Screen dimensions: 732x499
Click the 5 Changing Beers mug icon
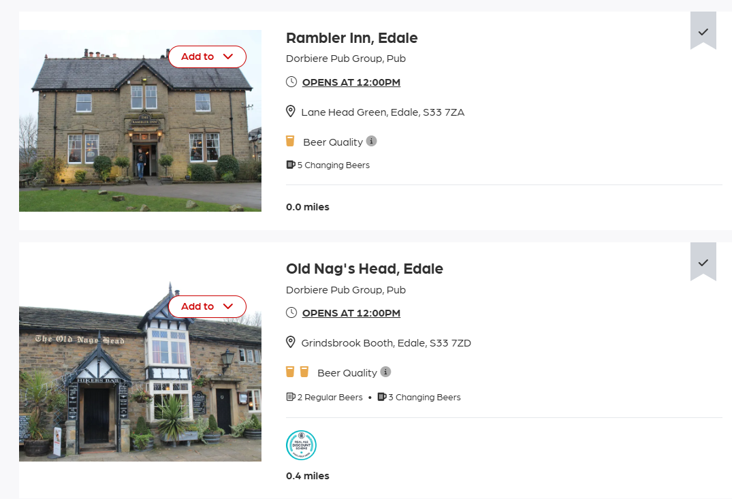point(291,165)
